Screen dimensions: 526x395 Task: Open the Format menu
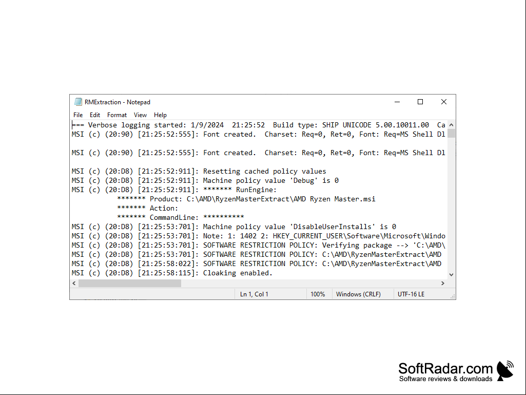point(116,115)
